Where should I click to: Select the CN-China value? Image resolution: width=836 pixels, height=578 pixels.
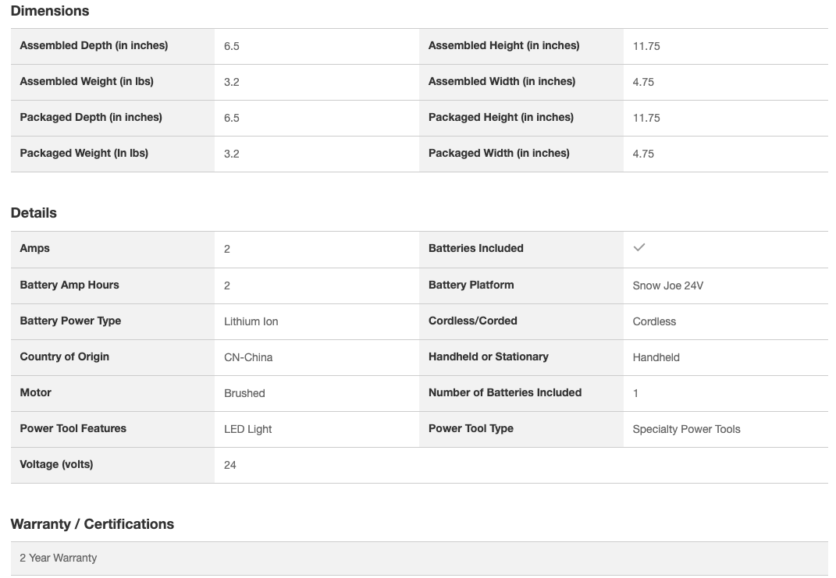click(248, 357)
